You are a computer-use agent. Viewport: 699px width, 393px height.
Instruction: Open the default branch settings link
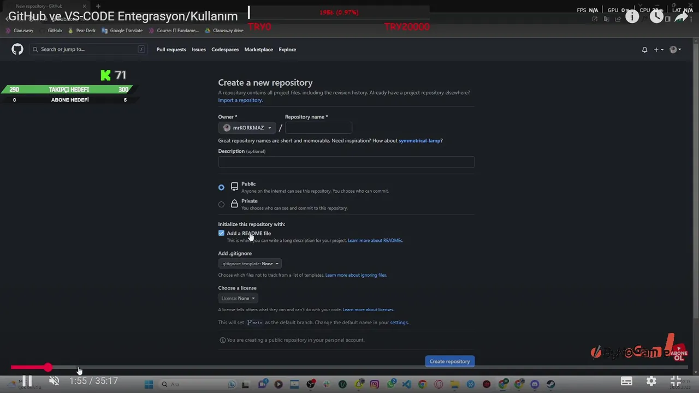click(399, 323)
